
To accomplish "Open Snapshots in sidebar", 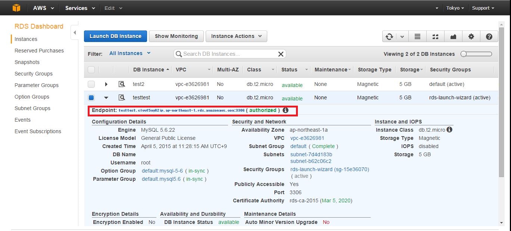I will point(27,62).
